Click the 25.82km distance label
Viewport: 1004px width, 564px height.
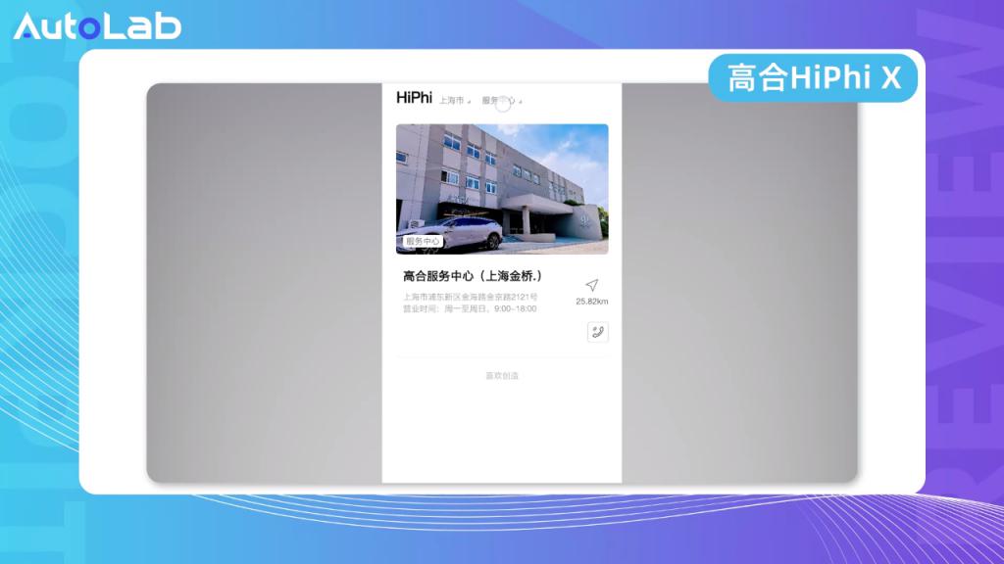[x=591, y=302]
